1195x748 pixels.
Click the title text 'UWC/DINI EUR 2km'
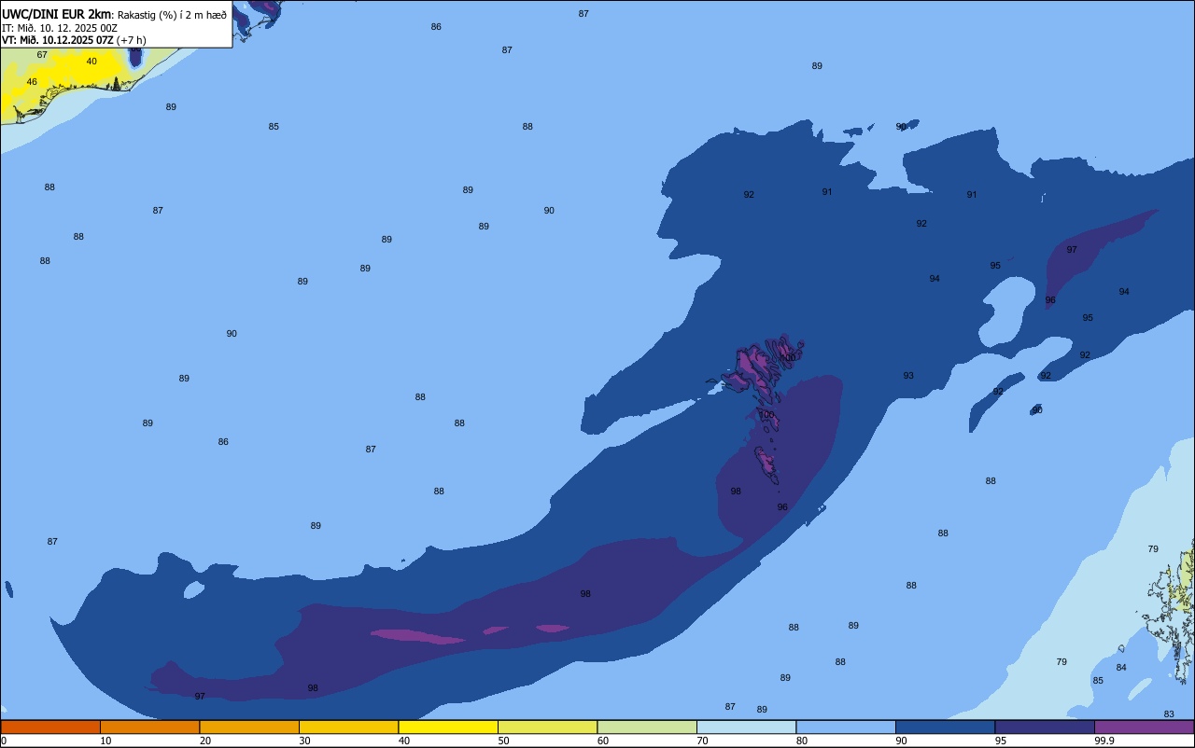click(x=57, y=14)
